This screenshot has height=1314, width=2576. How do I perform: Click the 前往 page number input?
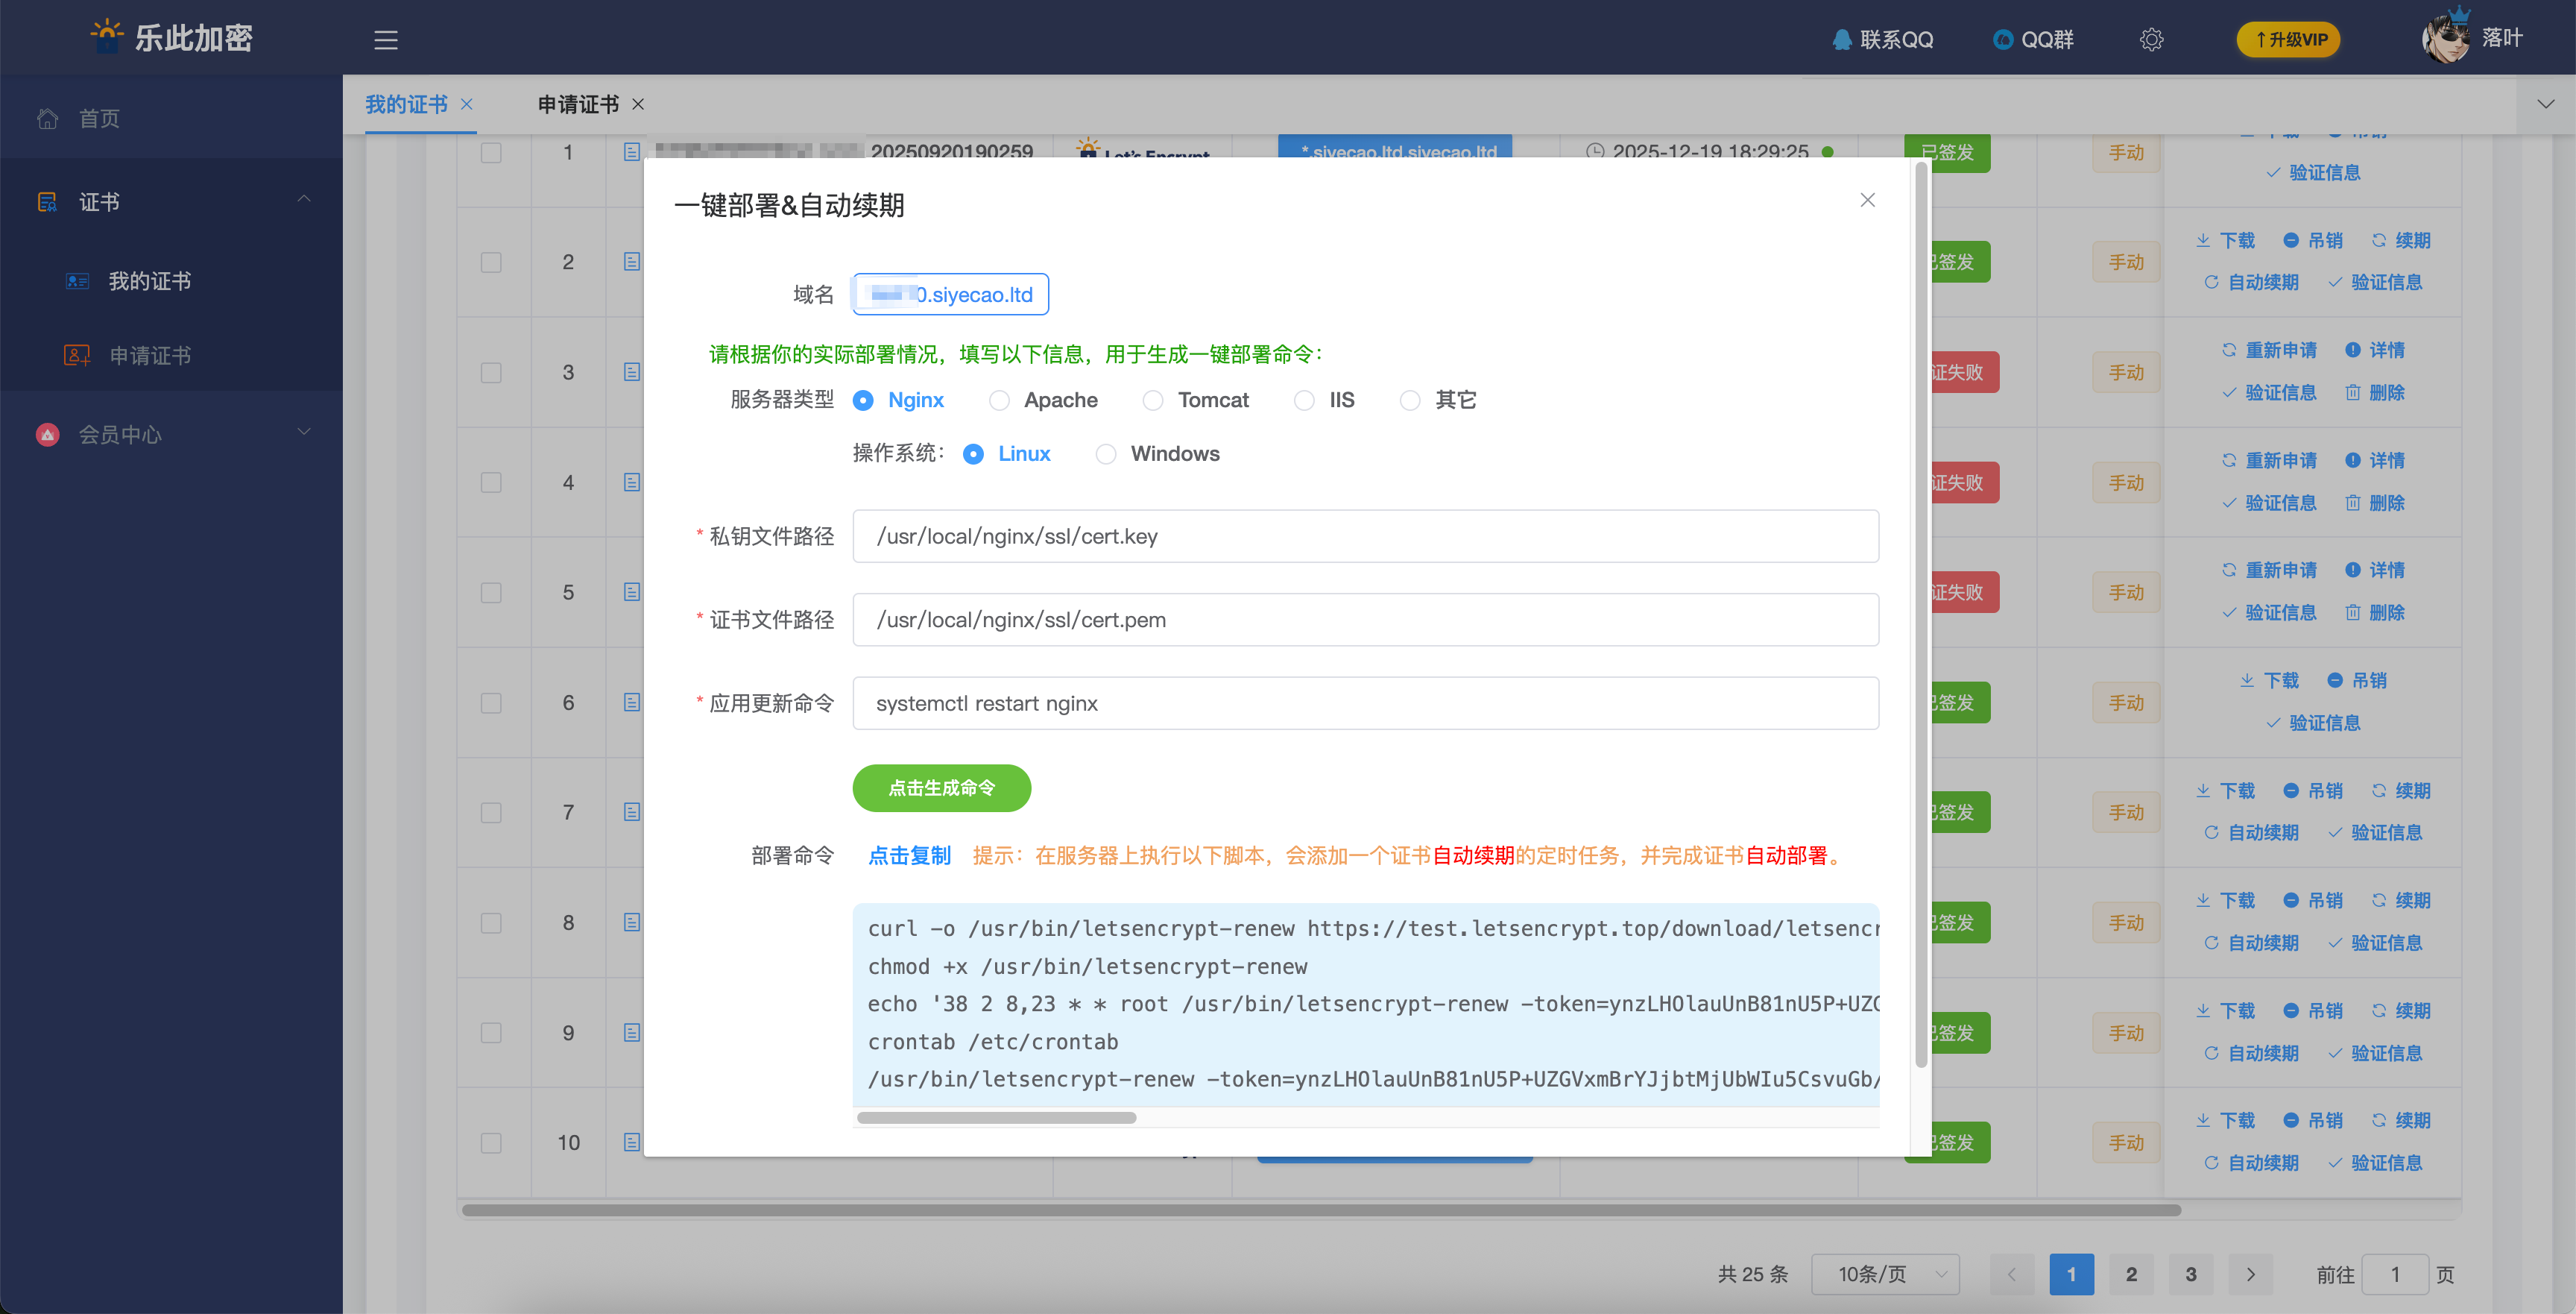pos(2394,1274)
